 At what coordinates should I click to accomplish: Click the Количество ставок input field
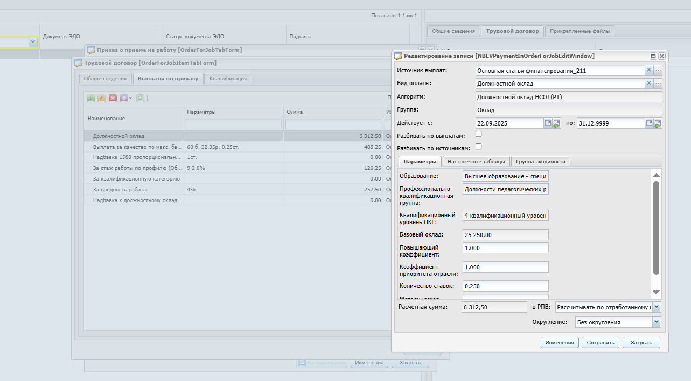coord(505,286)
